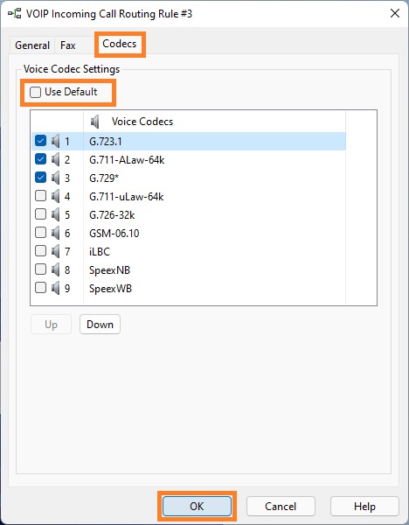Click the speaker icon in Voice Codecs header

[x=95, y=122]
